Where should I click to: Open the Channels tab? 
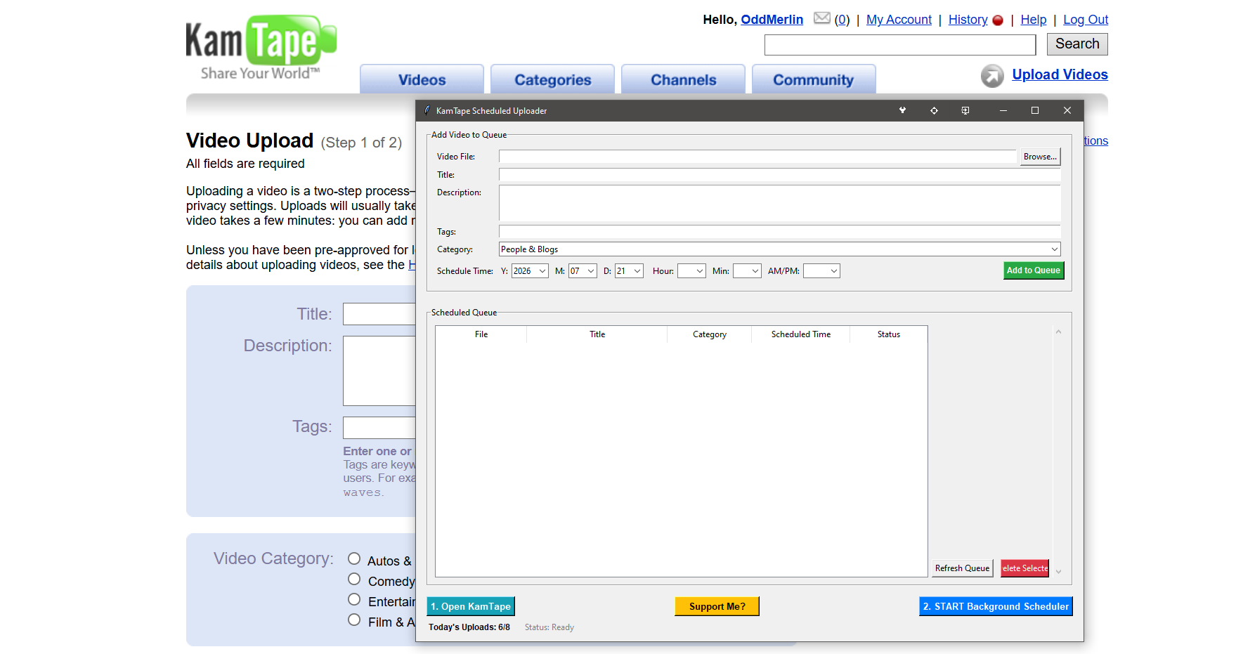click(683, 79)
